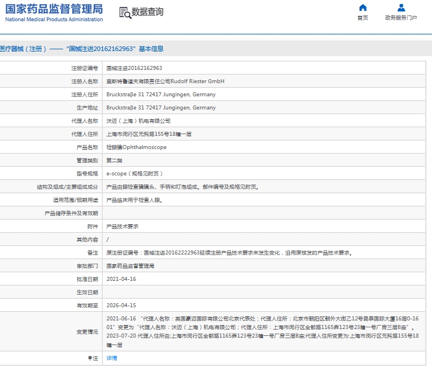The width and height of the screenshot is (432, 368).
Task: Open the 详情 link
Action: (112, 358)
